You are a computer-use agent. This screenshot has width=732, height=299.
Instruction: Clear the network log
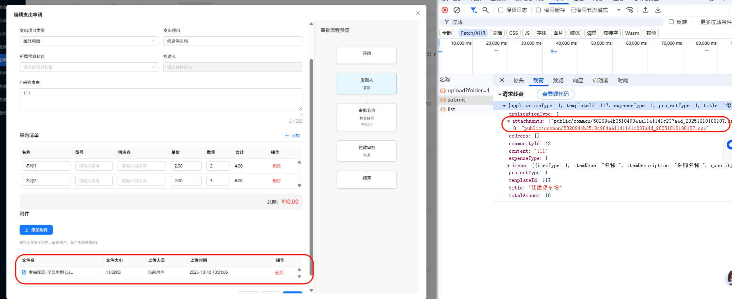[x=457, y=10]
